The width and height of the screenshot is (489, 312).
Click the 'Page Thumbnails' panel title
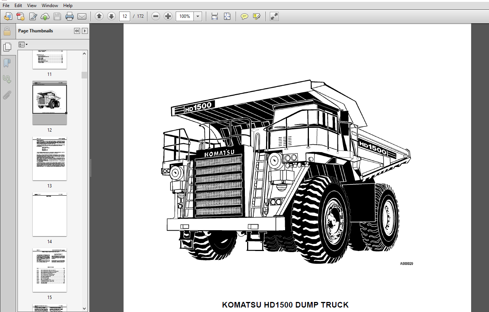pyautogui.click(x=35, y=31)
